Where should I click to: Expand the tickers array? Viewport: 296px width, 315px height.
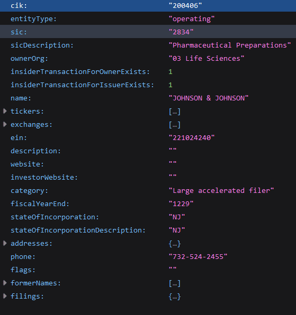coord(5,111)
